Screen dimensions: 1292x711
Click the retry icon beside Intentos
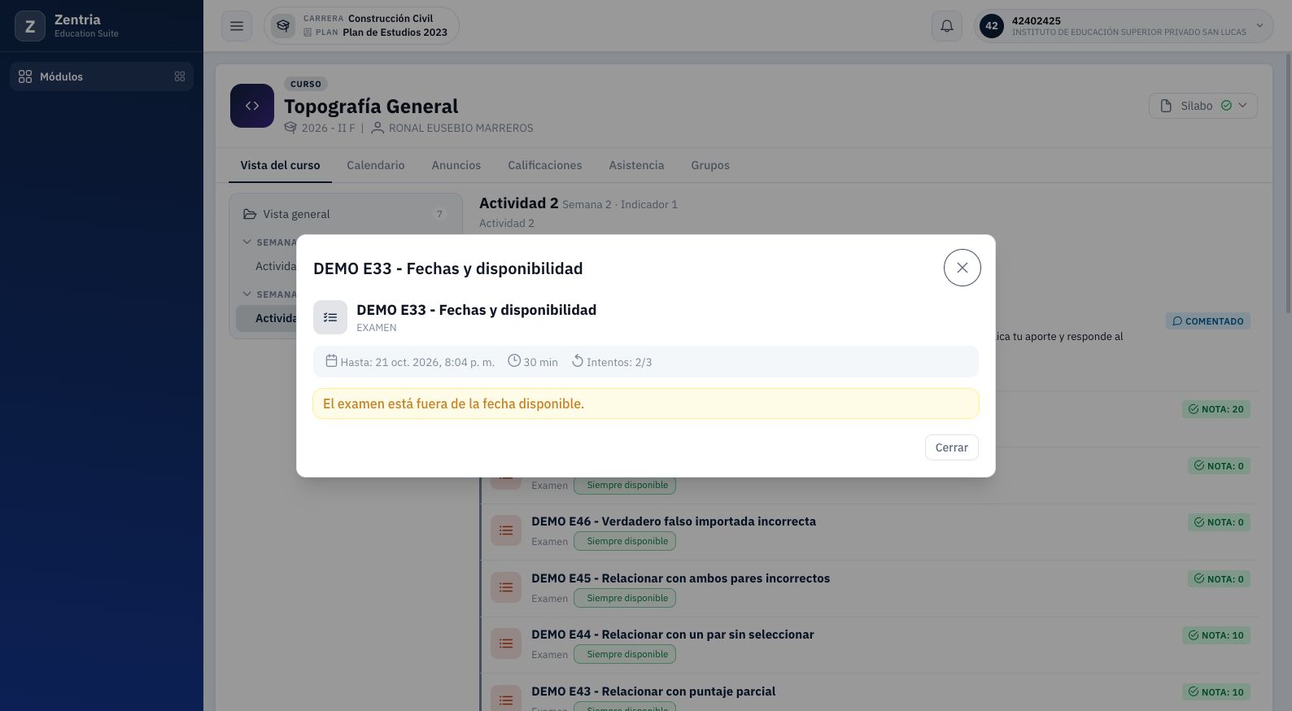[x=578, y=360]
